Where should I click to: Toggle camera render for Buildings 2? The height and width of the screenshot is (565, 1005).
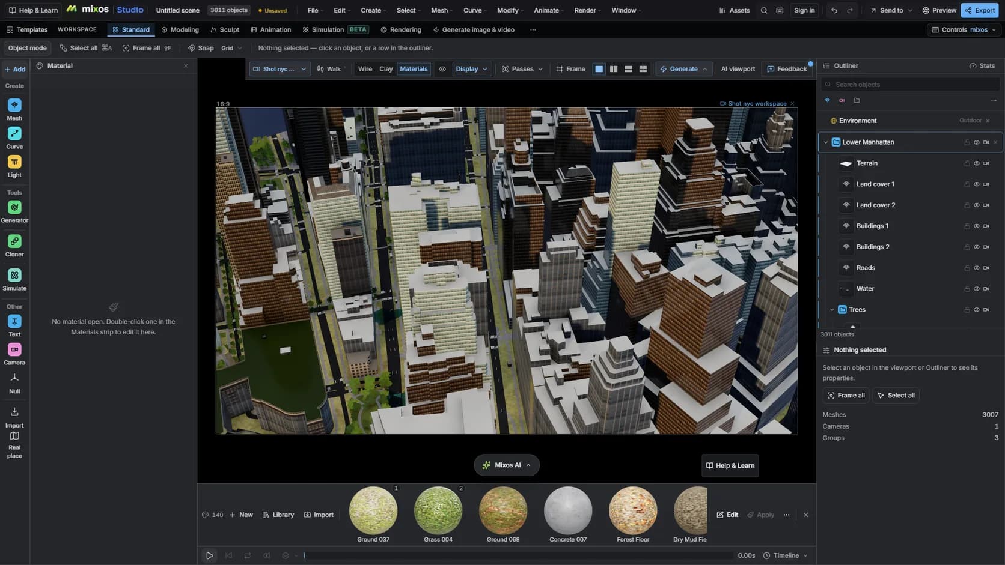tap(986, 247)
